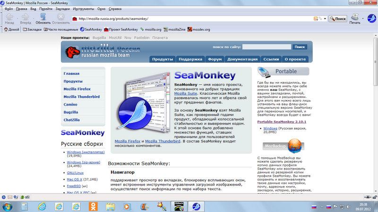Viewport: 378px width, 212px height.
Task: Click the volume speaker tray icon
Action: tap(349, 207)
